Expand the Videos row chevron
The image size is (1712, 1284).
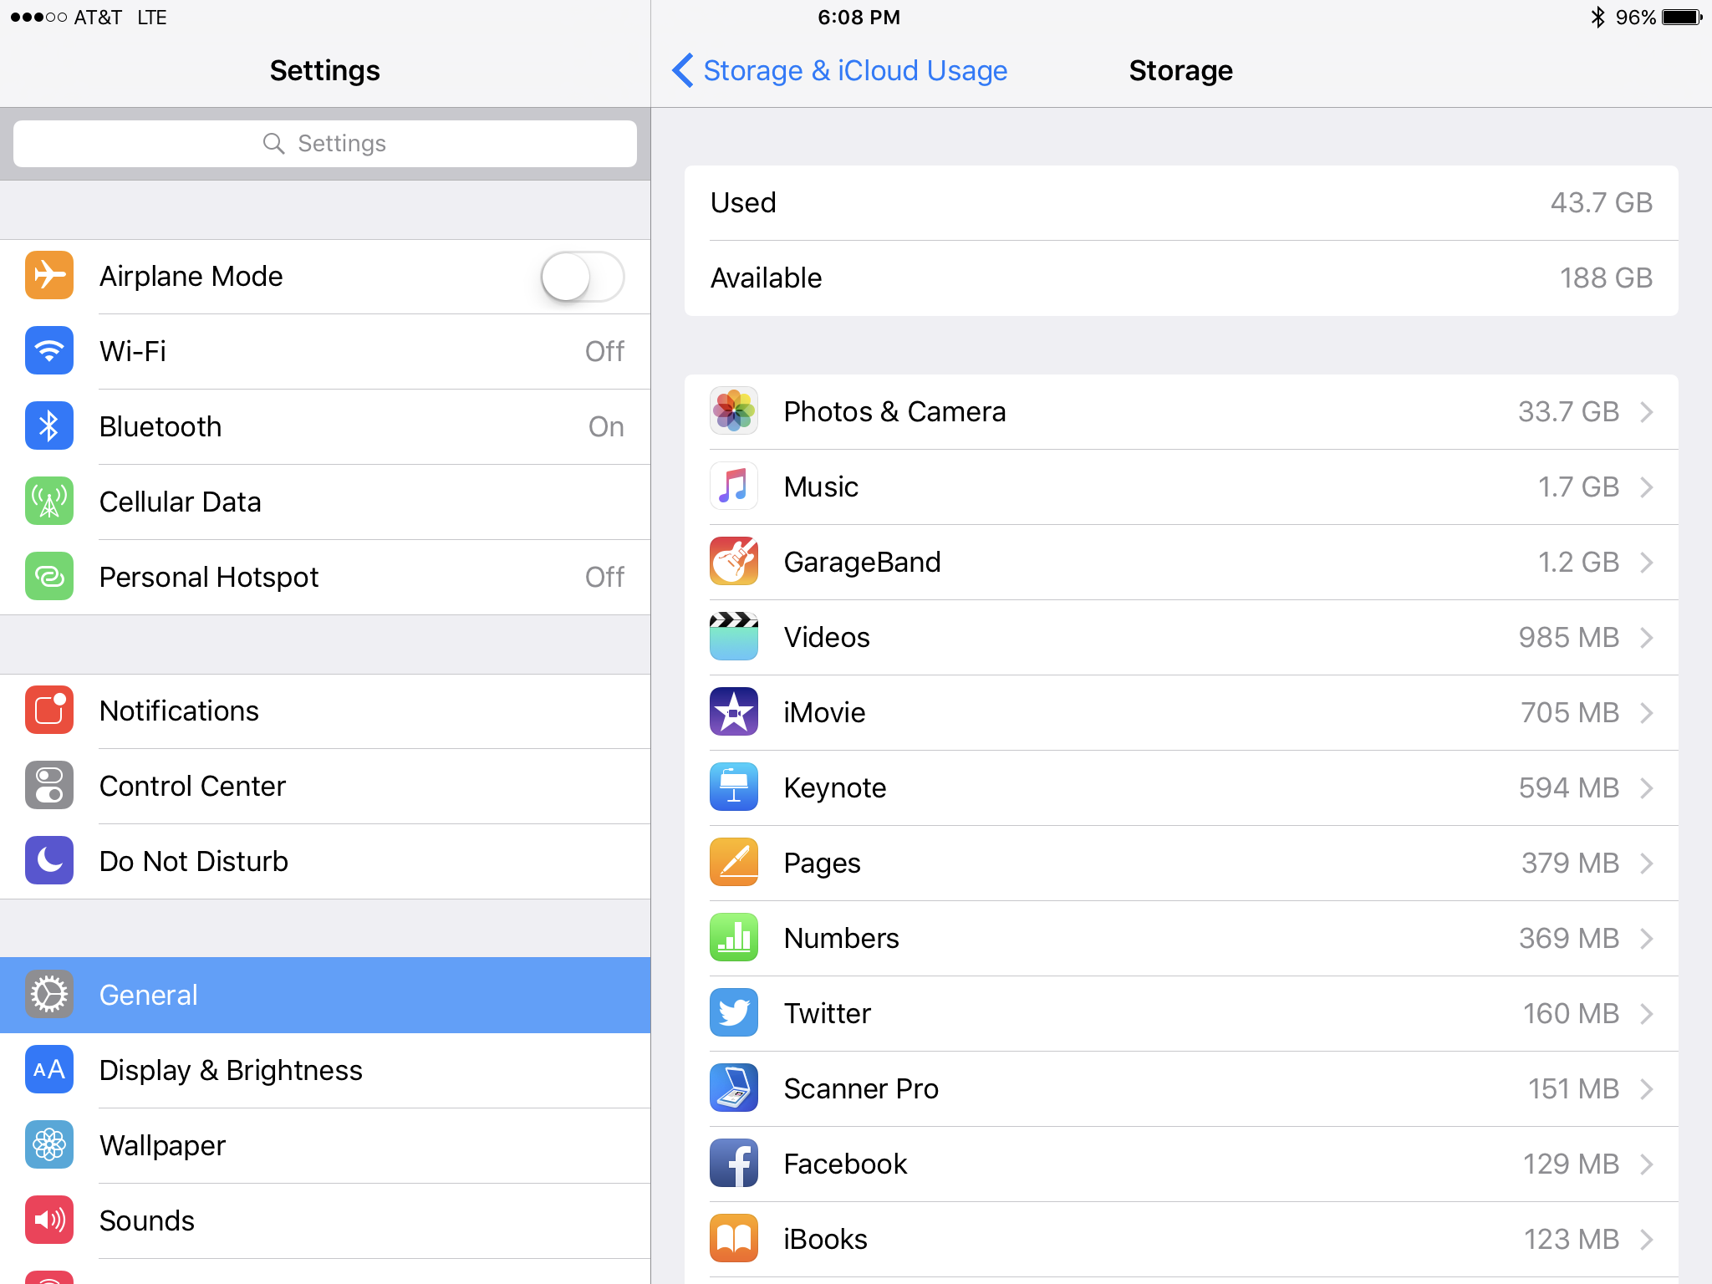point(1647,638)
